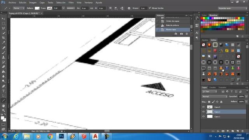Select the Paint Bucket tool

[4, 72]
